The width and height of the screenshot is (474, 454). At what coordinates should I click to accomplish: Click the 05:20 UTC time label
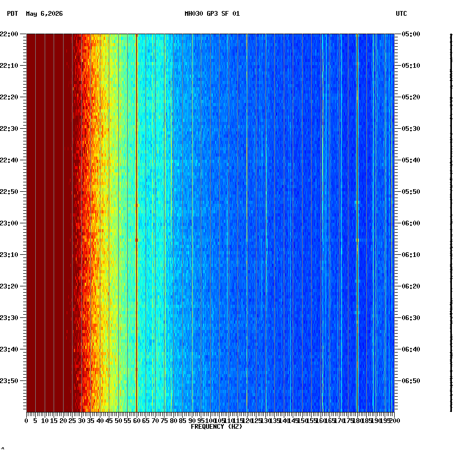pos(411,97)
